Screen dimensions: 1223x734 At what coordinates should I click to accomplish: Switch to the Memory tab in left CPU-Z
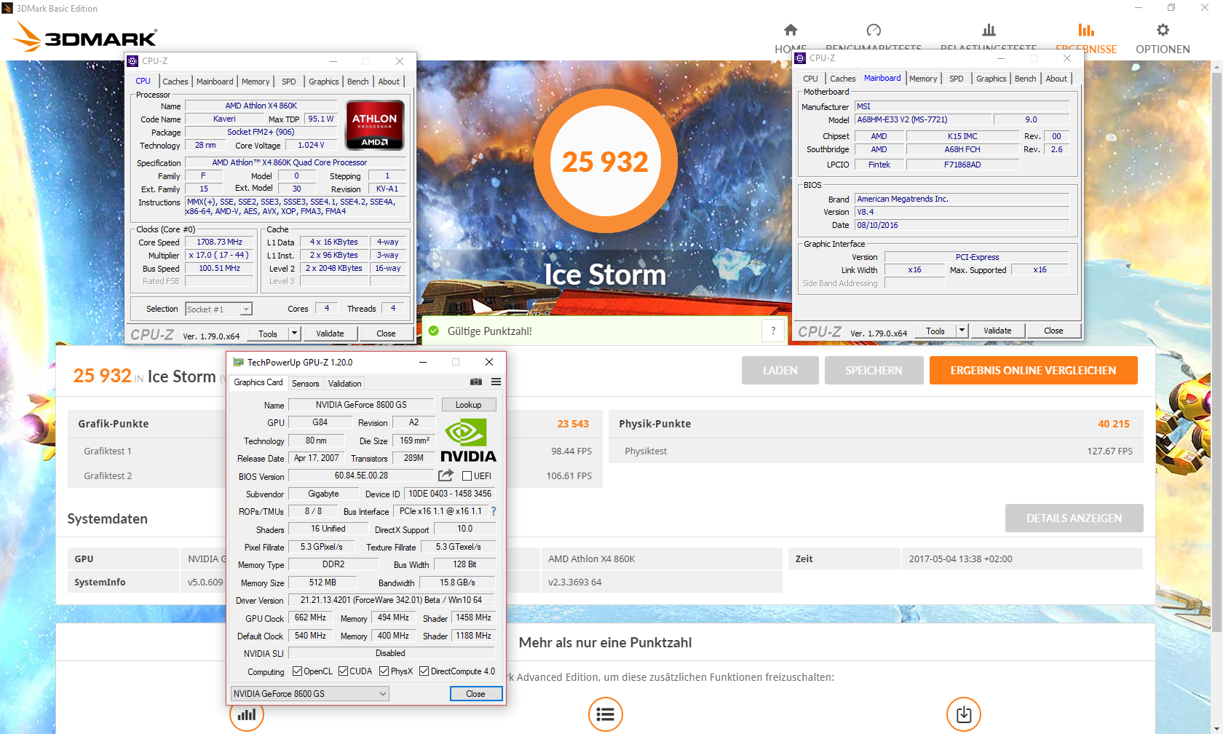[x=256, y=82]
